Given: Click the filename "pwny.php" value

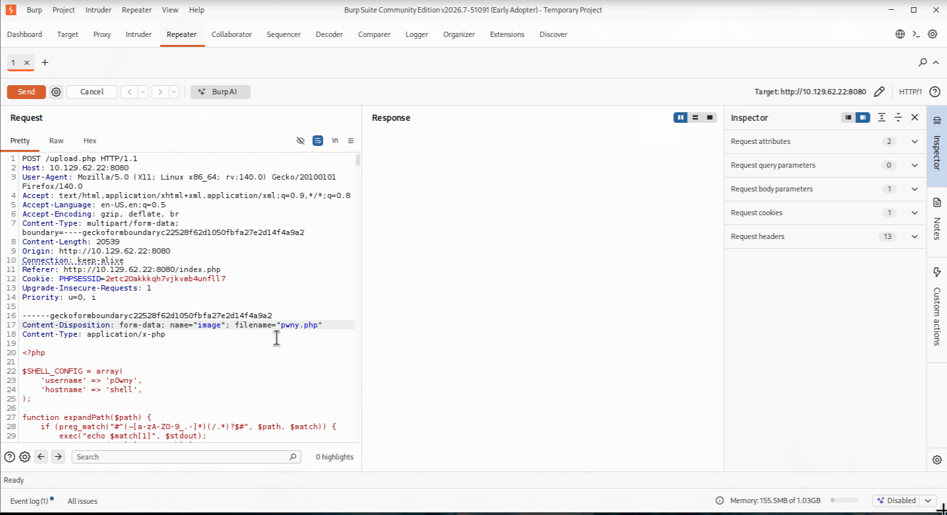Looking at the screenshot, I should pyautogui.click(x=301, y=325).
